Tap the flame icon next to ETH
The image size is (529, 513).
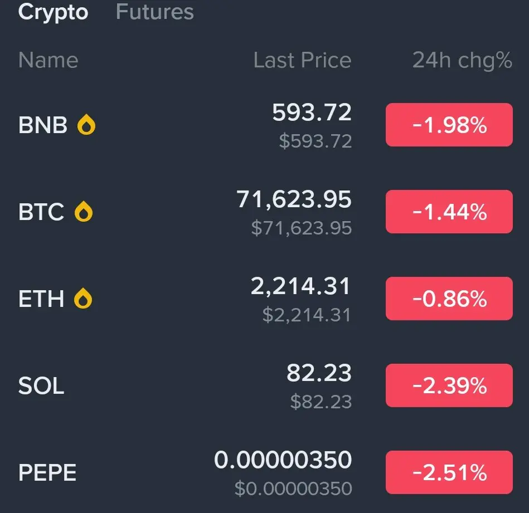84,299
